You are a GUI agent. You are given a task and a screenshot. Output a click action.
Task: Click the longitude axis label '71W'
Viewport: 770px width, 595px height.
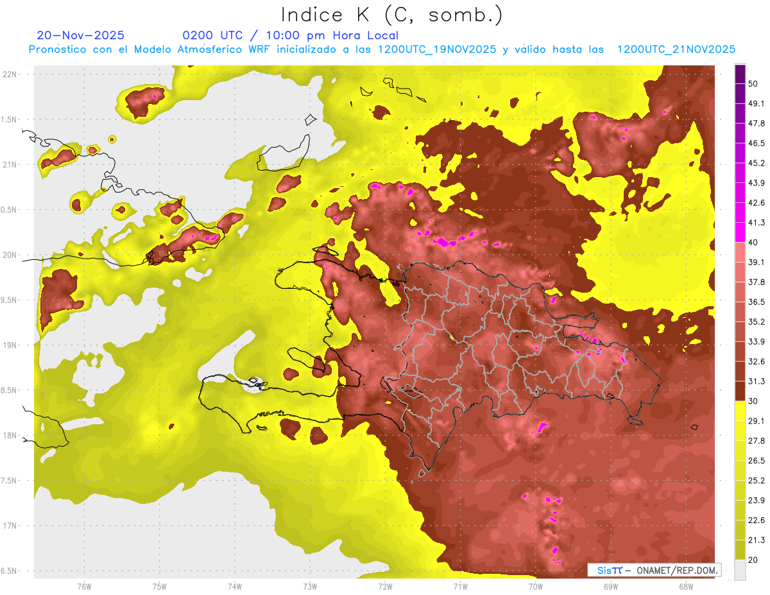(460, 587)
